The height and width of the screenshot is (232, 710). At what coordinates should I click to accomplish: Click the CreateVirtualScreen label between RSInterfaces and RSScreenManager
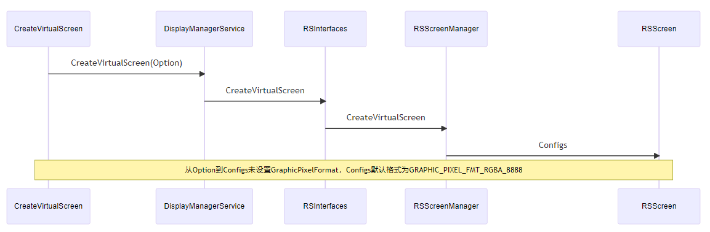386,117
